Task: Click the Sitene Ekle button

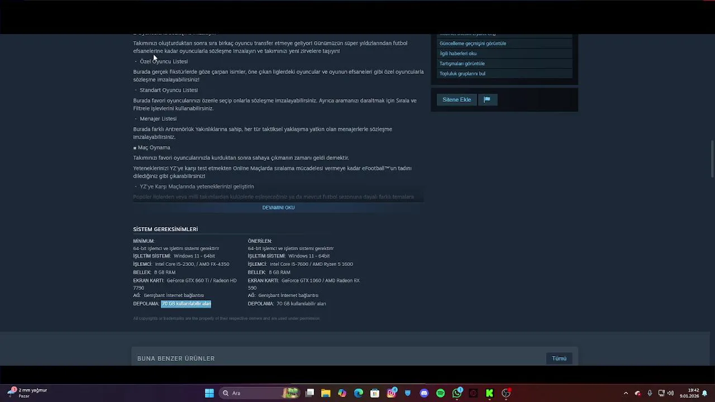Action: pyautogui.click(x=457, y=100)
